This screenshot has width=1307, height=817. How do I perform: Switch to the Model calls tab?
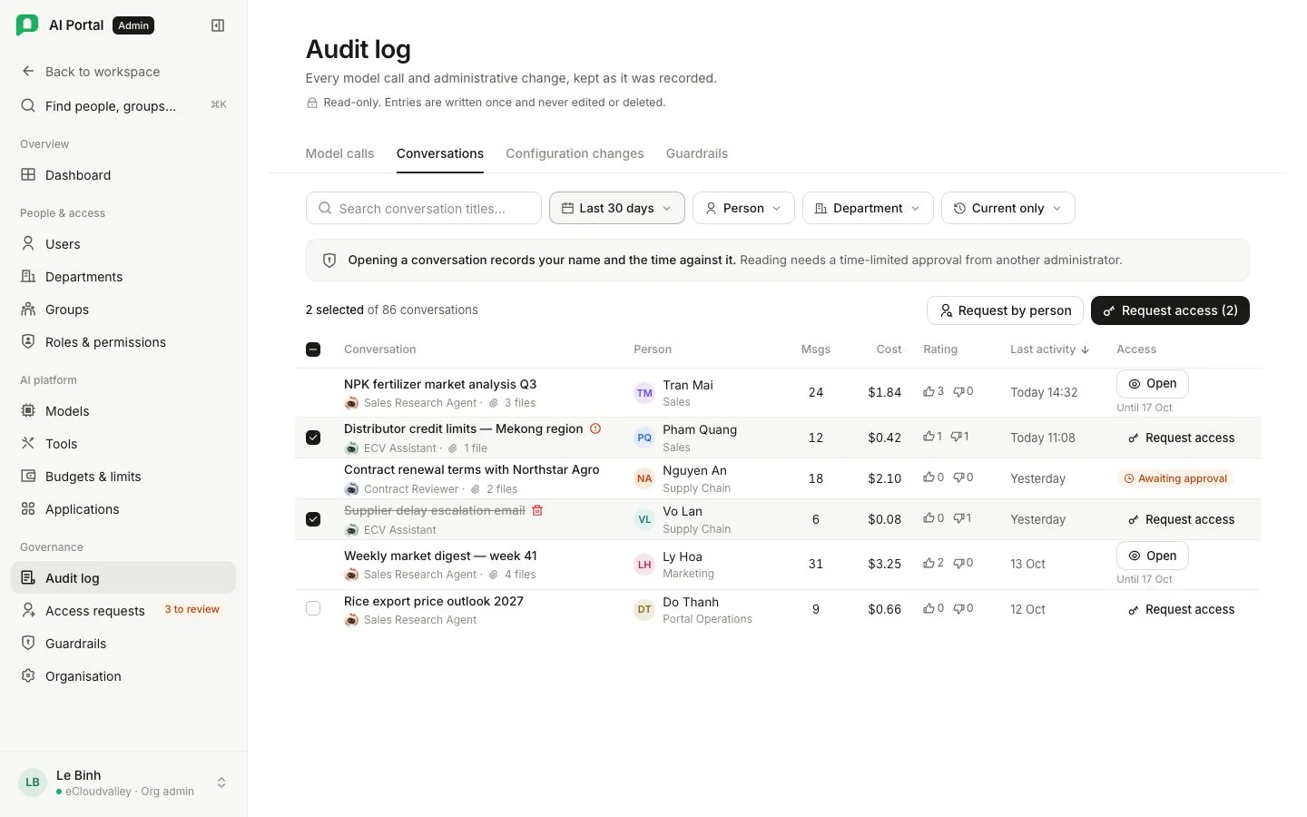[x=339, y=153]
